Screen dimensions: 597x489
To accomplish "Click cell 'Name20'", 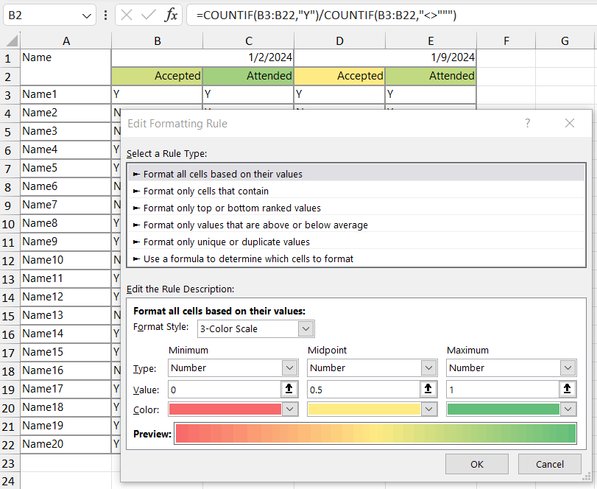I will click(x=66, y=444).
